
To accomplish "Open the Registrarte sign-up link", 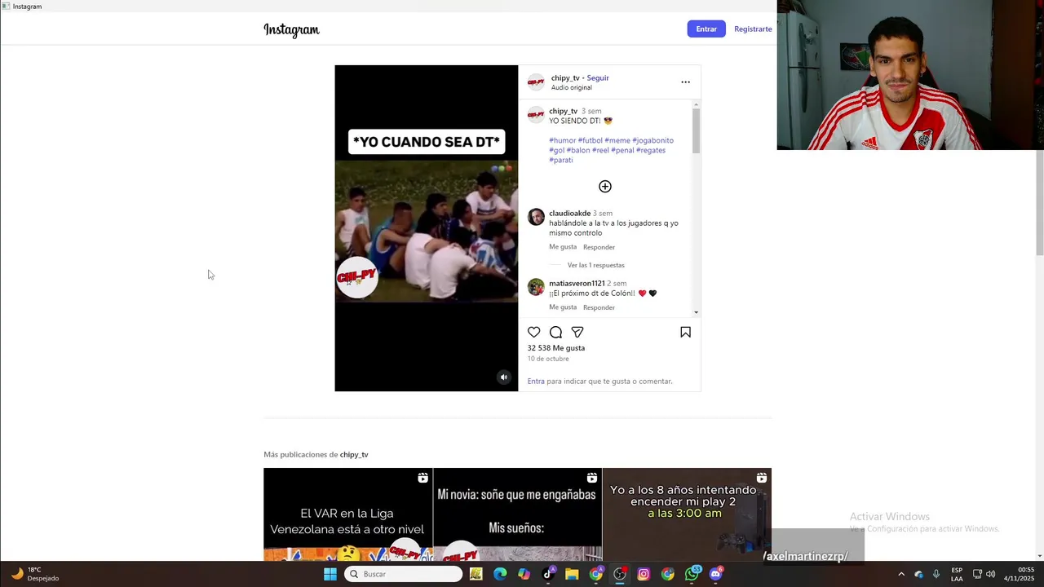I will click(x=753, y=29).
